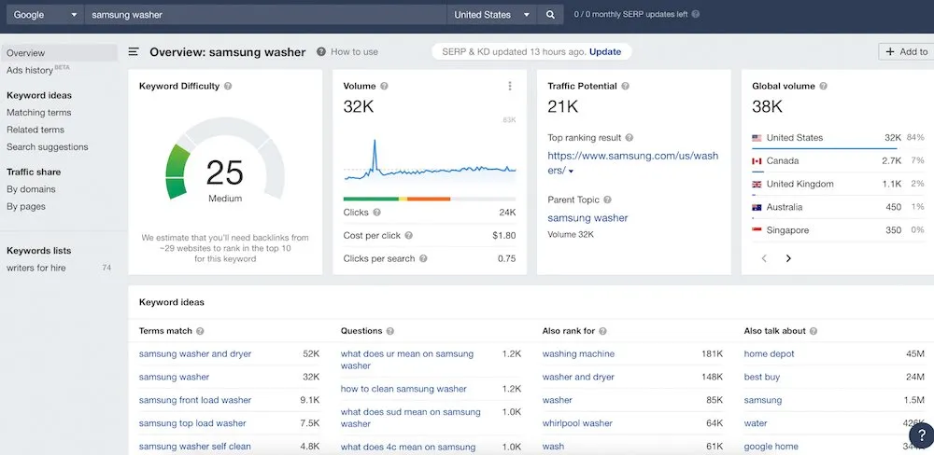The image size is (934, 455).
Task: Click help icon next to Cost per click
Action: (408, 236)
